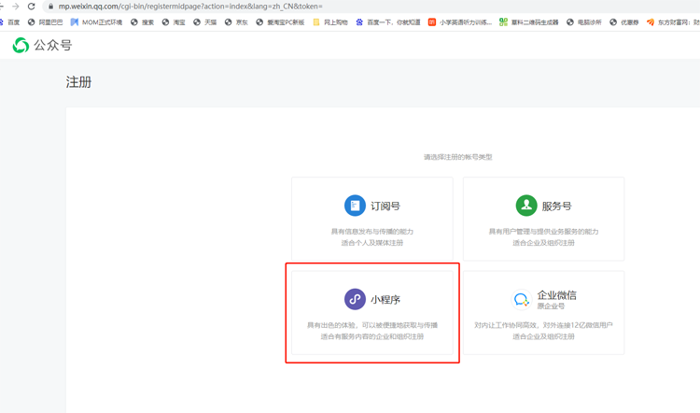Click the 适合个人及媒体注册 description
The height and width of the screenshot is (413, 700).
point(372,243)
